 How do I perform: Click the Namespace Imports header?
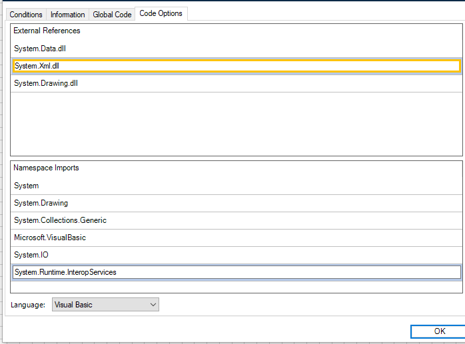point(46,168)
